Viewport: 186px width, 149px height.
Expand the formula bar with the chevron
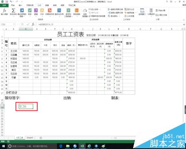pos(184,25)
